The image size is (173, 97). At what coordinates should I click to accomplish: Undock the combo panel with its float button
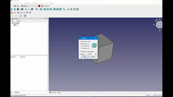(45, 19)
